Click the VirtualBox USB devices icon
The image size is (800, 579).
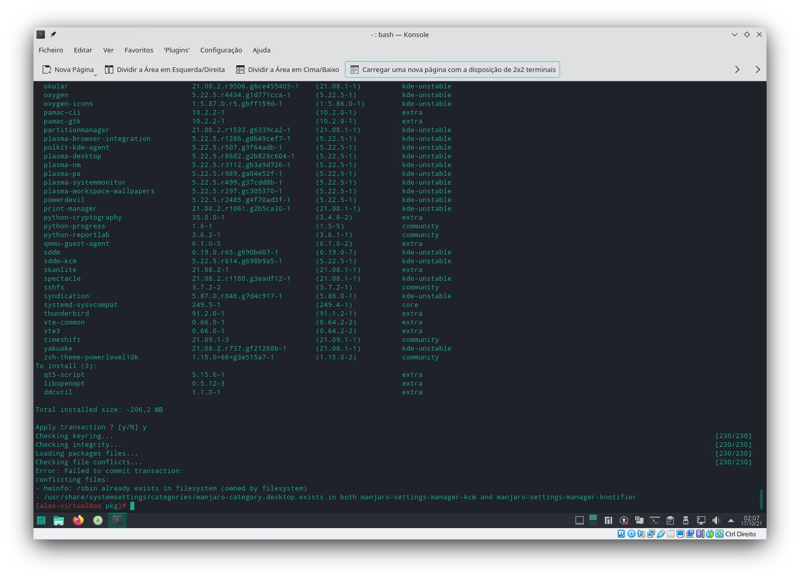(660, 534)
